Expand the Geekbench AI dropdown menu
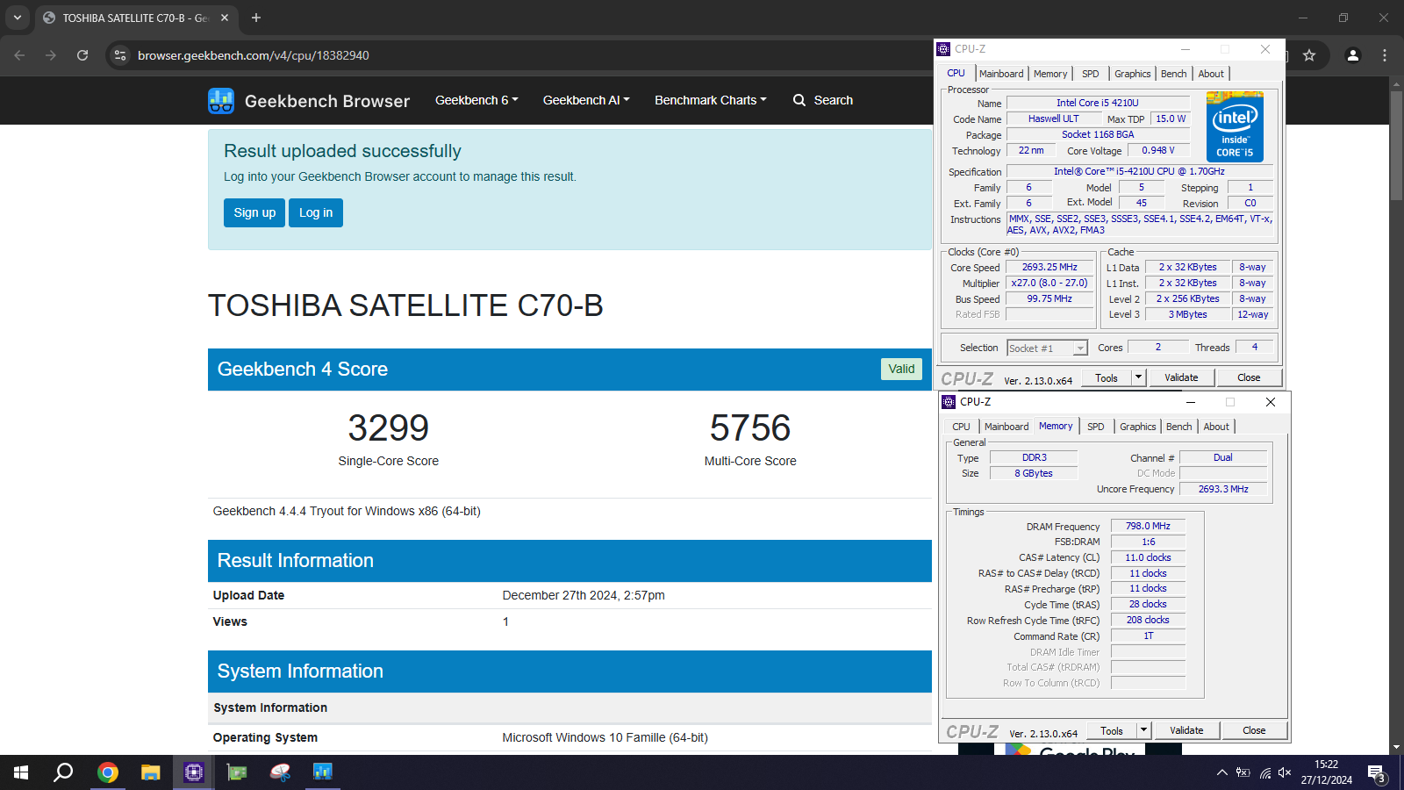The image size is (1404, 790). point(586,100)
